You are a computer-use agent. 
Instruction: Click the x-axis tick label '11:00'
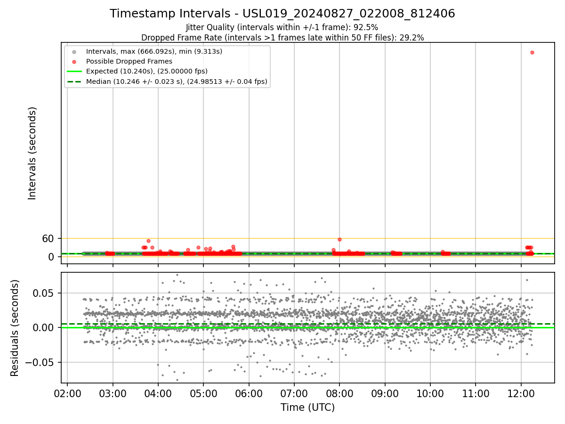476,393
